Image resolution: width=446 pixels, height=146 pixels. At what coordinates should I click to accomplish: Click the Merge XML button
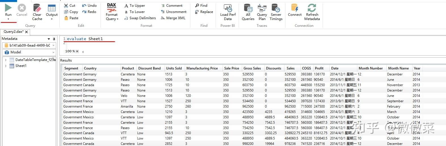click(x=173, y=18)
